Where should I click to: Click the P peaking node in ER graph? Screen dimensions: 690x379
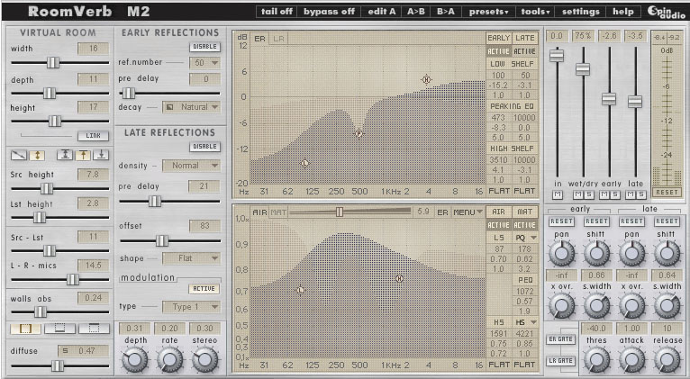pos(359,133)
